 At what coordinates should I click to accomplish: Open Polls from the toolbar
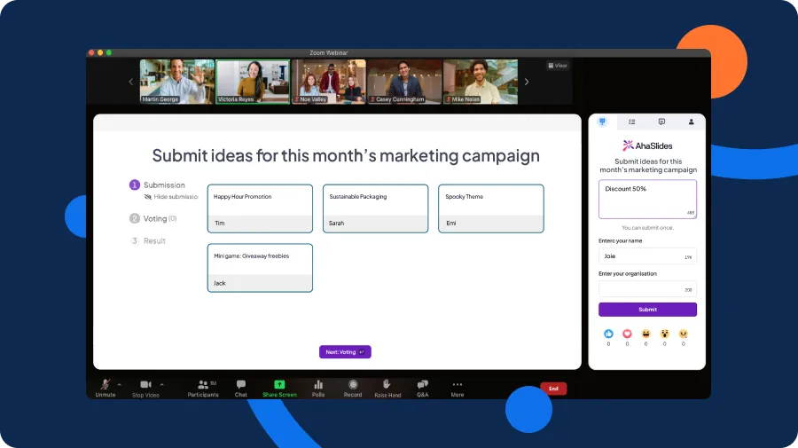[318, 384]
